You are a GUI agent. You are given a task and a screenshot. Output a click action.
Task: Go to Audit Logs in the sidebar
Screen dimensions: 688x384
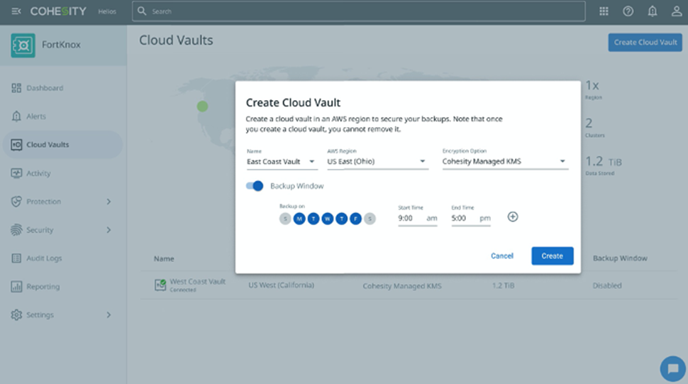point(62,258)
